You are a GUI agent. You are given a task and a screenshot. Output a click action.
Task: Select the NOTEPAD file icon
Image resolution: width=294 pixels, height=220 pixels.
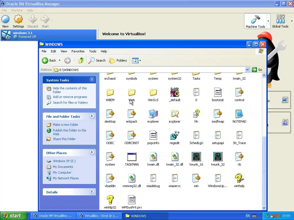click(x=239, y=114)
